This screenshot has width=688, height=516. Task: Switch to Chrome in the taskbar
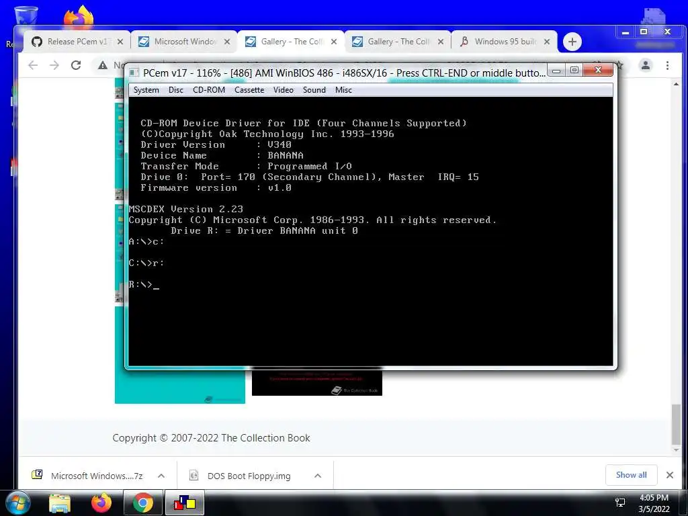[143, 503]
